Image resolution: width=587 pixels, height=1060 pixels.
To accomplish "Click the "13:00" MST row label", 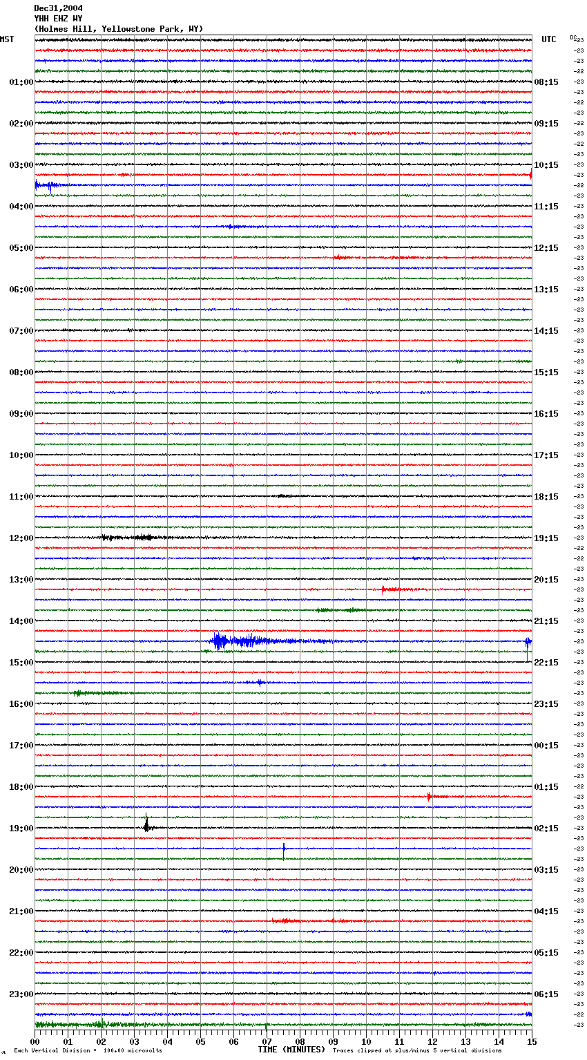I will tap(21, 580).
